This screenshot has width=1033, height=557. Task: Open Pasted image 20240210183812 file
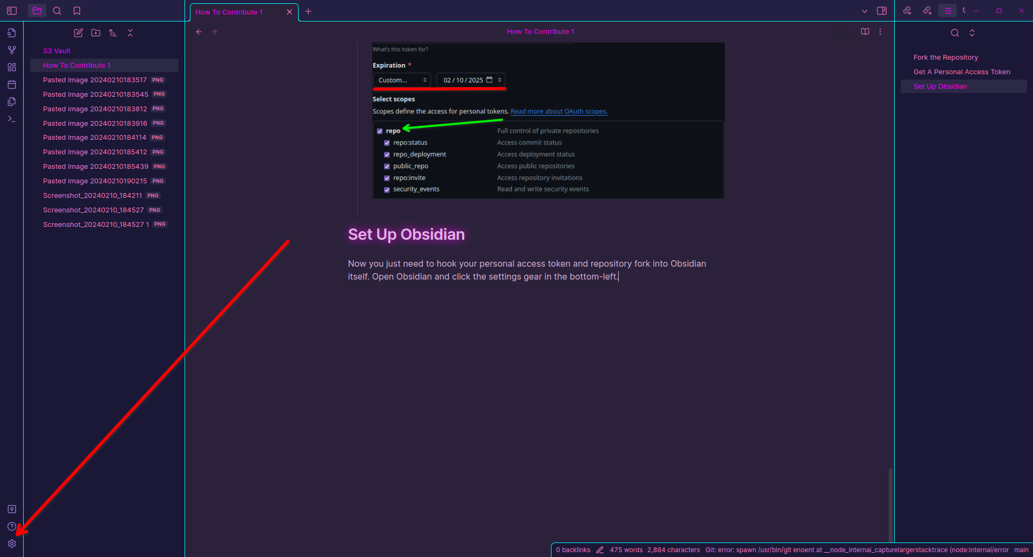[104, 109]
